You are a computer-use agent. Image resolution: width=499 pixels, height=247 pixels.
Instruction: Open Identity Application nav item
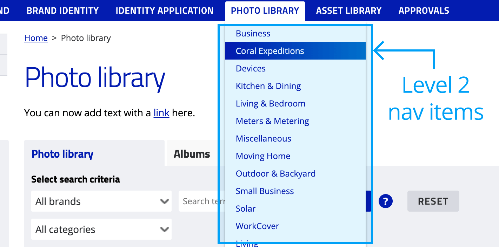point(164,11)
